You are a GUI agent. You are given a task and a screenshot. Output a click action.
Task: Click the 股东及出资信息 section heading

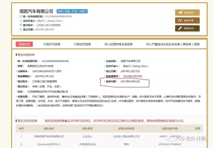pos(27,121)
